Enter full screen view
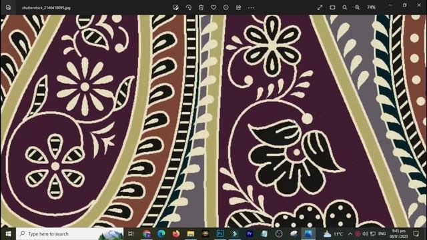The image size is (427, 240). [320, 7]
